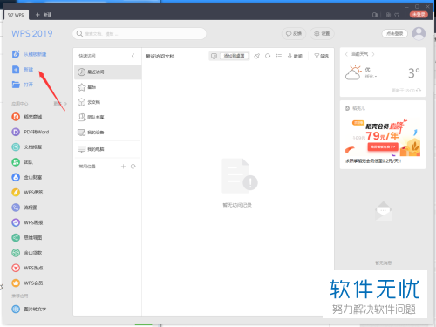The width and height of the screenshot is (436, 327).
Task: Select the starred 星标 item
Action: coord(108,87)
